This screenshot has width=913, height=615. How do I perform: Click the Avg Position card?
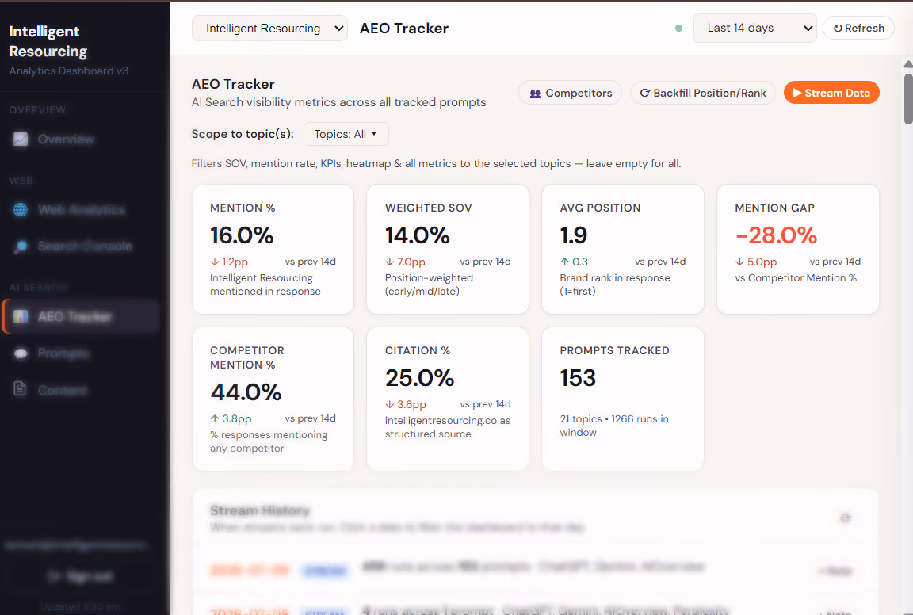pos(623,250)
